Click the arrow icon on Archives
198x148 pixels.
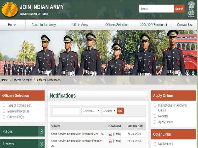click(x=41, y=144)
